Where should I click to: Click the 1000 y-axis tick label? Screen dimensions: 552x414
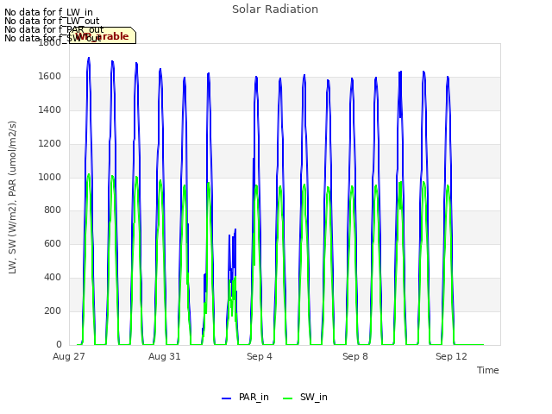(50, 177)
